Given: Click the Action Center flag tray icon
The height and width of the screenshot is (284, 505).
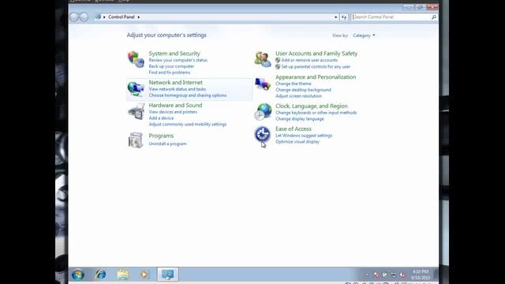Looking at the screenshot, I should point(385,275).
